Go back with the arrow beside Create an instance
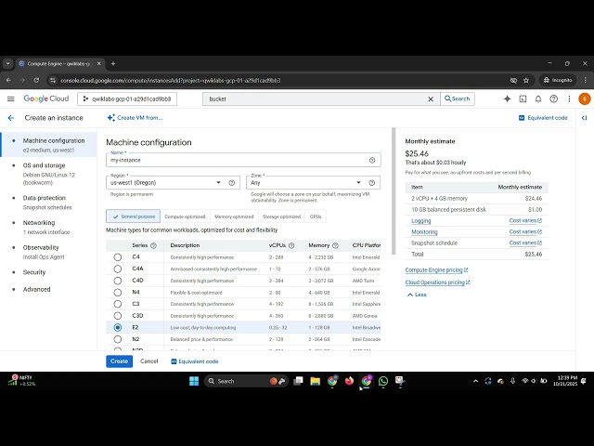Image resolution: width=594 pixels, height=446 pixels. tap(11, 118)
